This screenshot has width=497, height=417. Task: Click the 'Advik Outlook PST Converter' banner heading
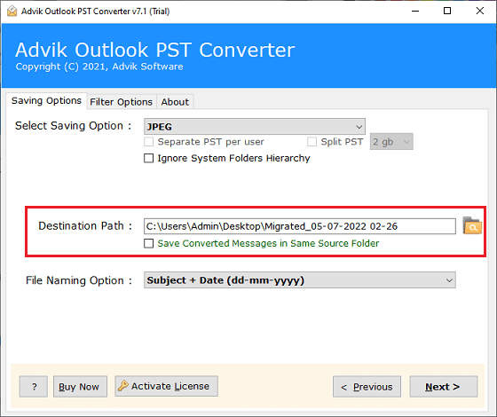tap(155, 50)
